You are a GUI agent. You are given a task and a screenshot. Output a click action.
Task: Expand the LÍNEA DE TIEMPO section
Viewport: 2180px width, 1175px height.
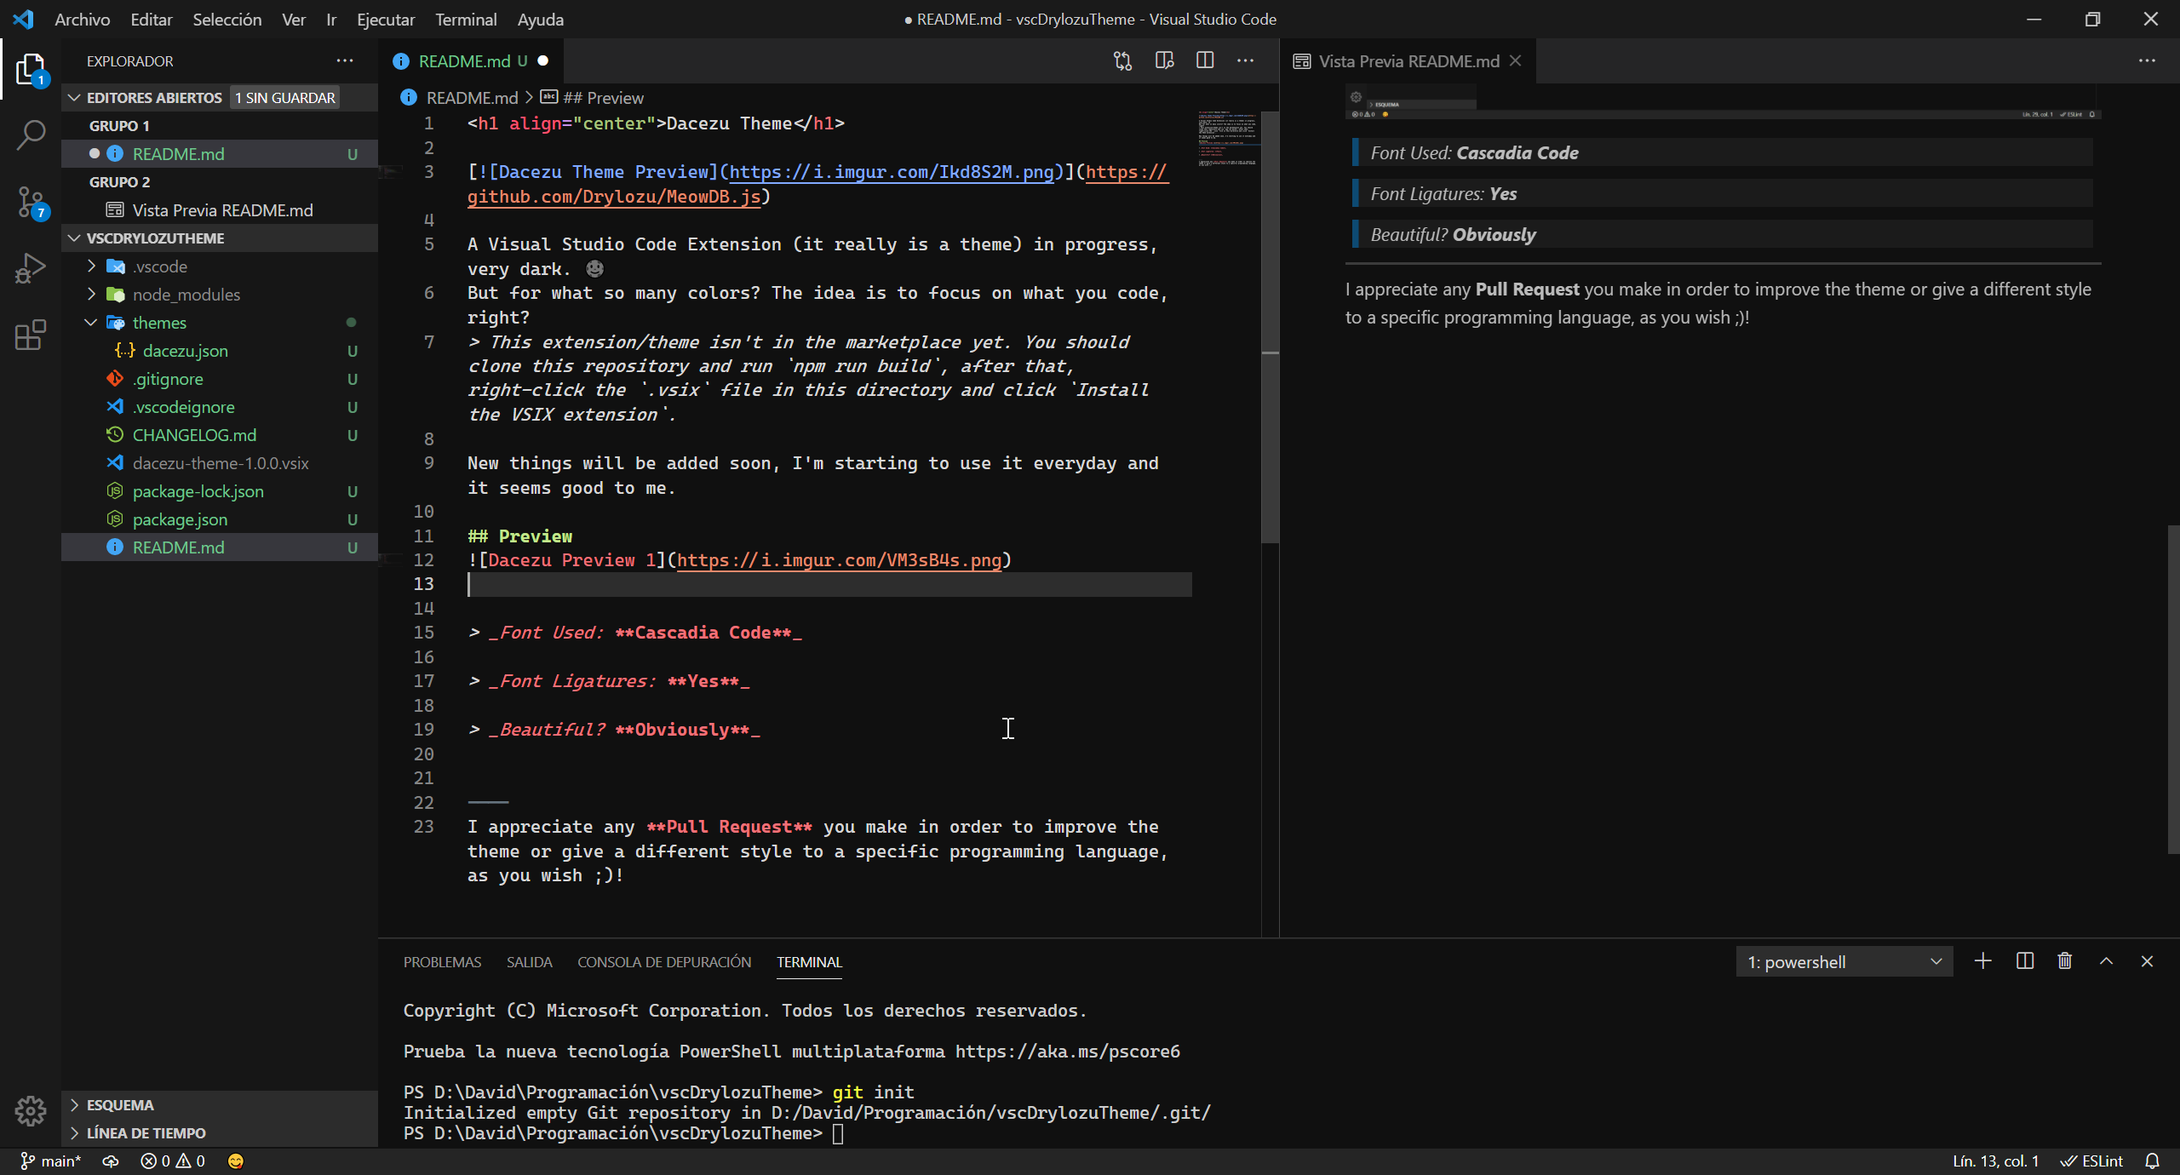[x=220, y=1133]
